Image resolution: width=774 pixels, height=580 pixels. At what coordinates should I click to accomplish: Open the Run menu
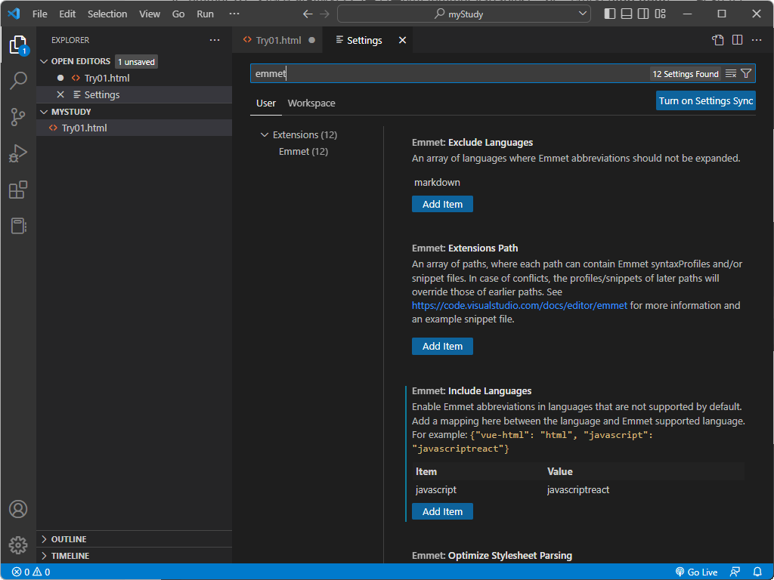point(206,14)
